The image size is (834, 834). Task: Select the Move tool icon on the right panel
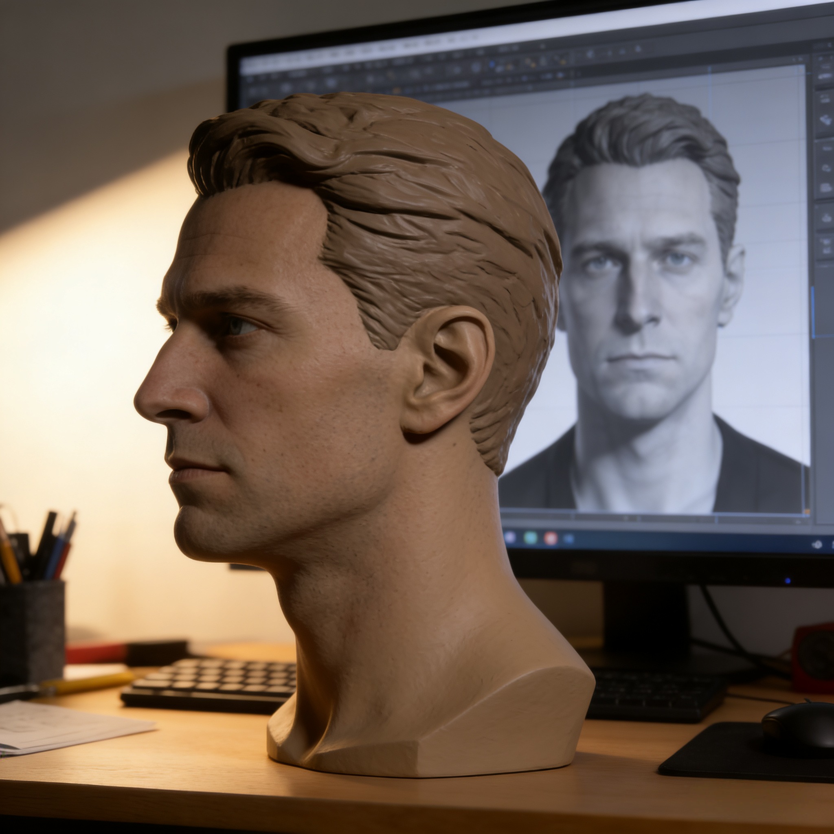822,186
